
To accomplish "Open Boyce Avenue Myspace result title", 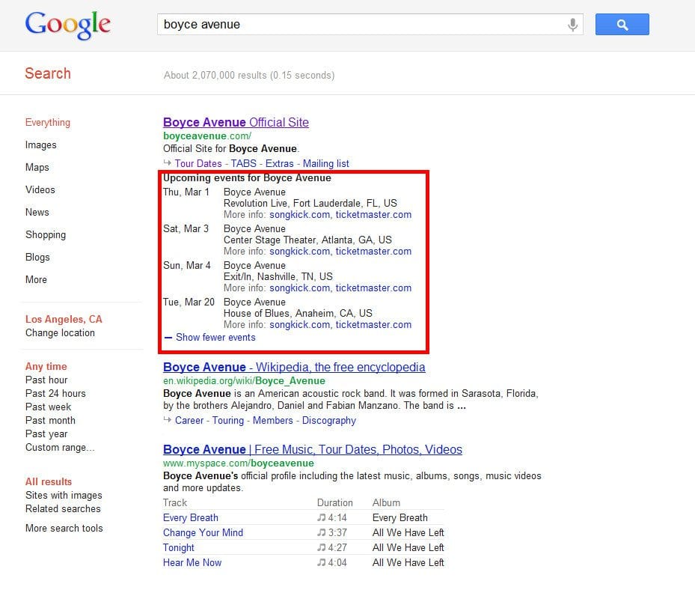I will point(313,450).
